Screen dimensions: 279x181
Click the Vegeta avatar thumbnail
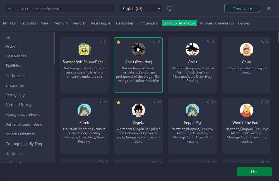coord(138,110)
